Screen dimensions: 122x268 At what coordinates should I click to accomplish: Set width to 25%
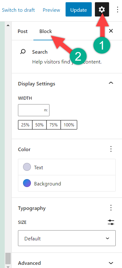[25, 125]
